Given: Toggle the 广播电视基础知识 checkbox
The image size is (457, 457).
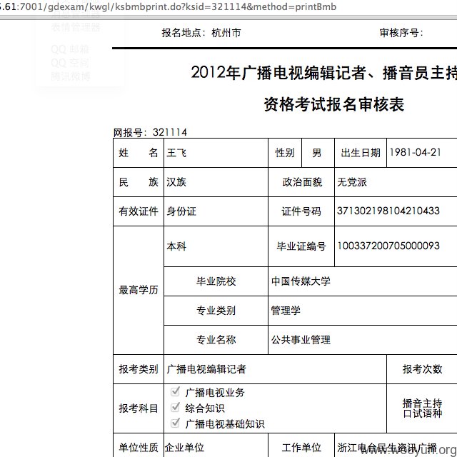Looking at the screenshot, I should [175, 423].
